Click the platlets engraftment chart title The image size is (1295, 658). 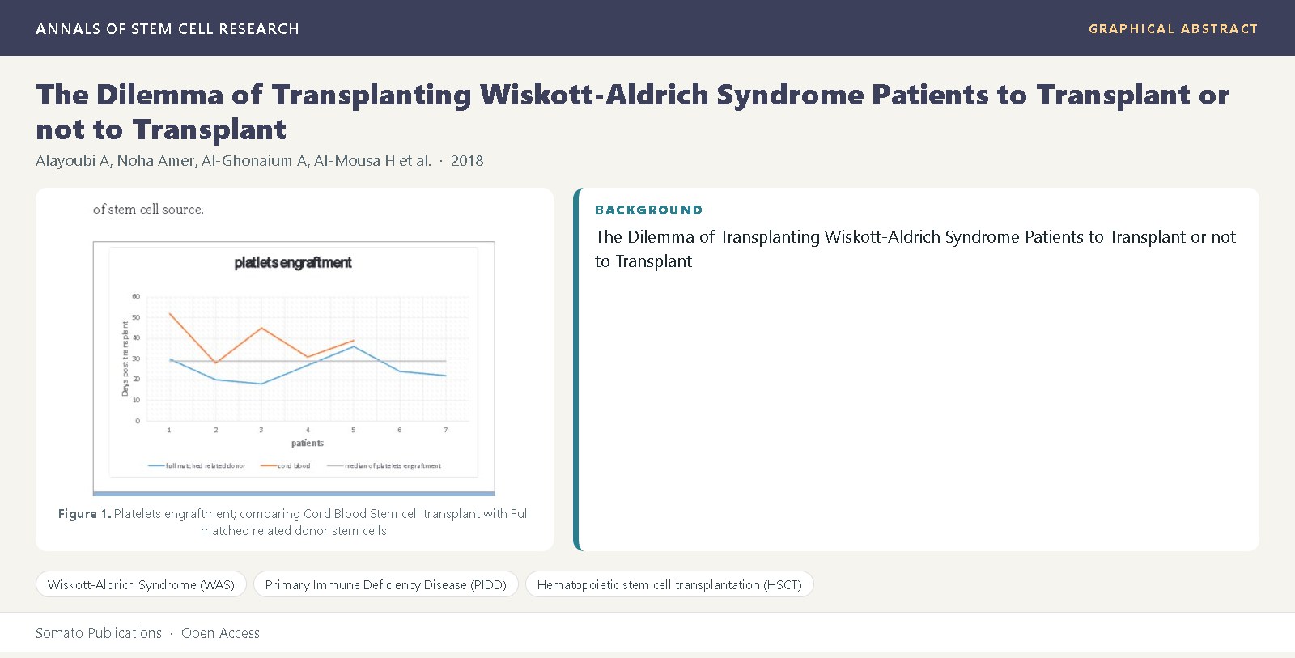[x=293, y=262]
